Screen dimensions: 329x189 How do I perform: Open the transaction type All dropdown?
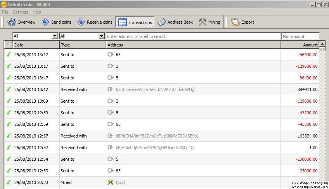[82, 36]
